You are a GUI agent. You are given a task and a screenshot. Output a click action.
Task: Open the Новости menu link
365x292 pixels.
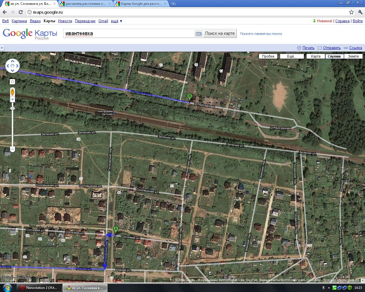point(65,21)
